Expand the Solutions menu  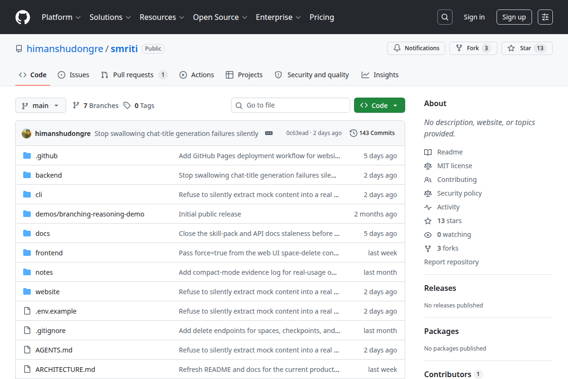[110, 17]
